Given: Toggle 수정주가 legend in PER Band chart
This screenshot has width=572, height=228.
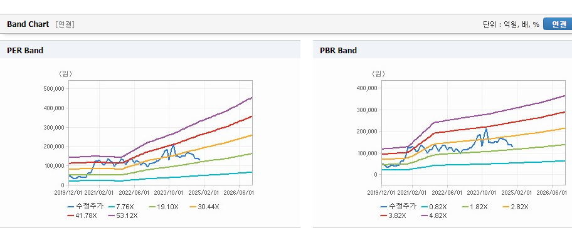Looking at the screenshot, I should [x=85, y=207].
